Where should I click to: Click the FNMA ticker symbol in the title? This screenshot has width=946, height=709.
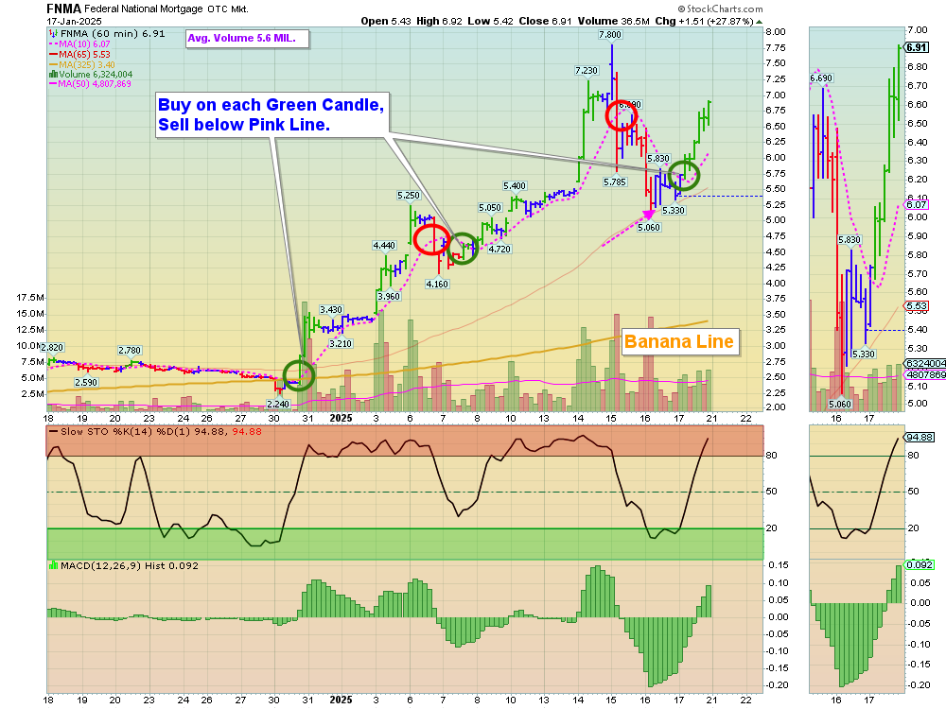[x=64, y=9]
